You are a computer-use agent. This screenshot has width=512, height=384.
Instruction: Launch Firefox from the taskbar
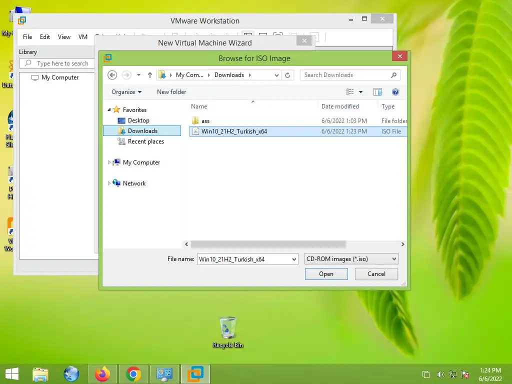pos(102,374)
